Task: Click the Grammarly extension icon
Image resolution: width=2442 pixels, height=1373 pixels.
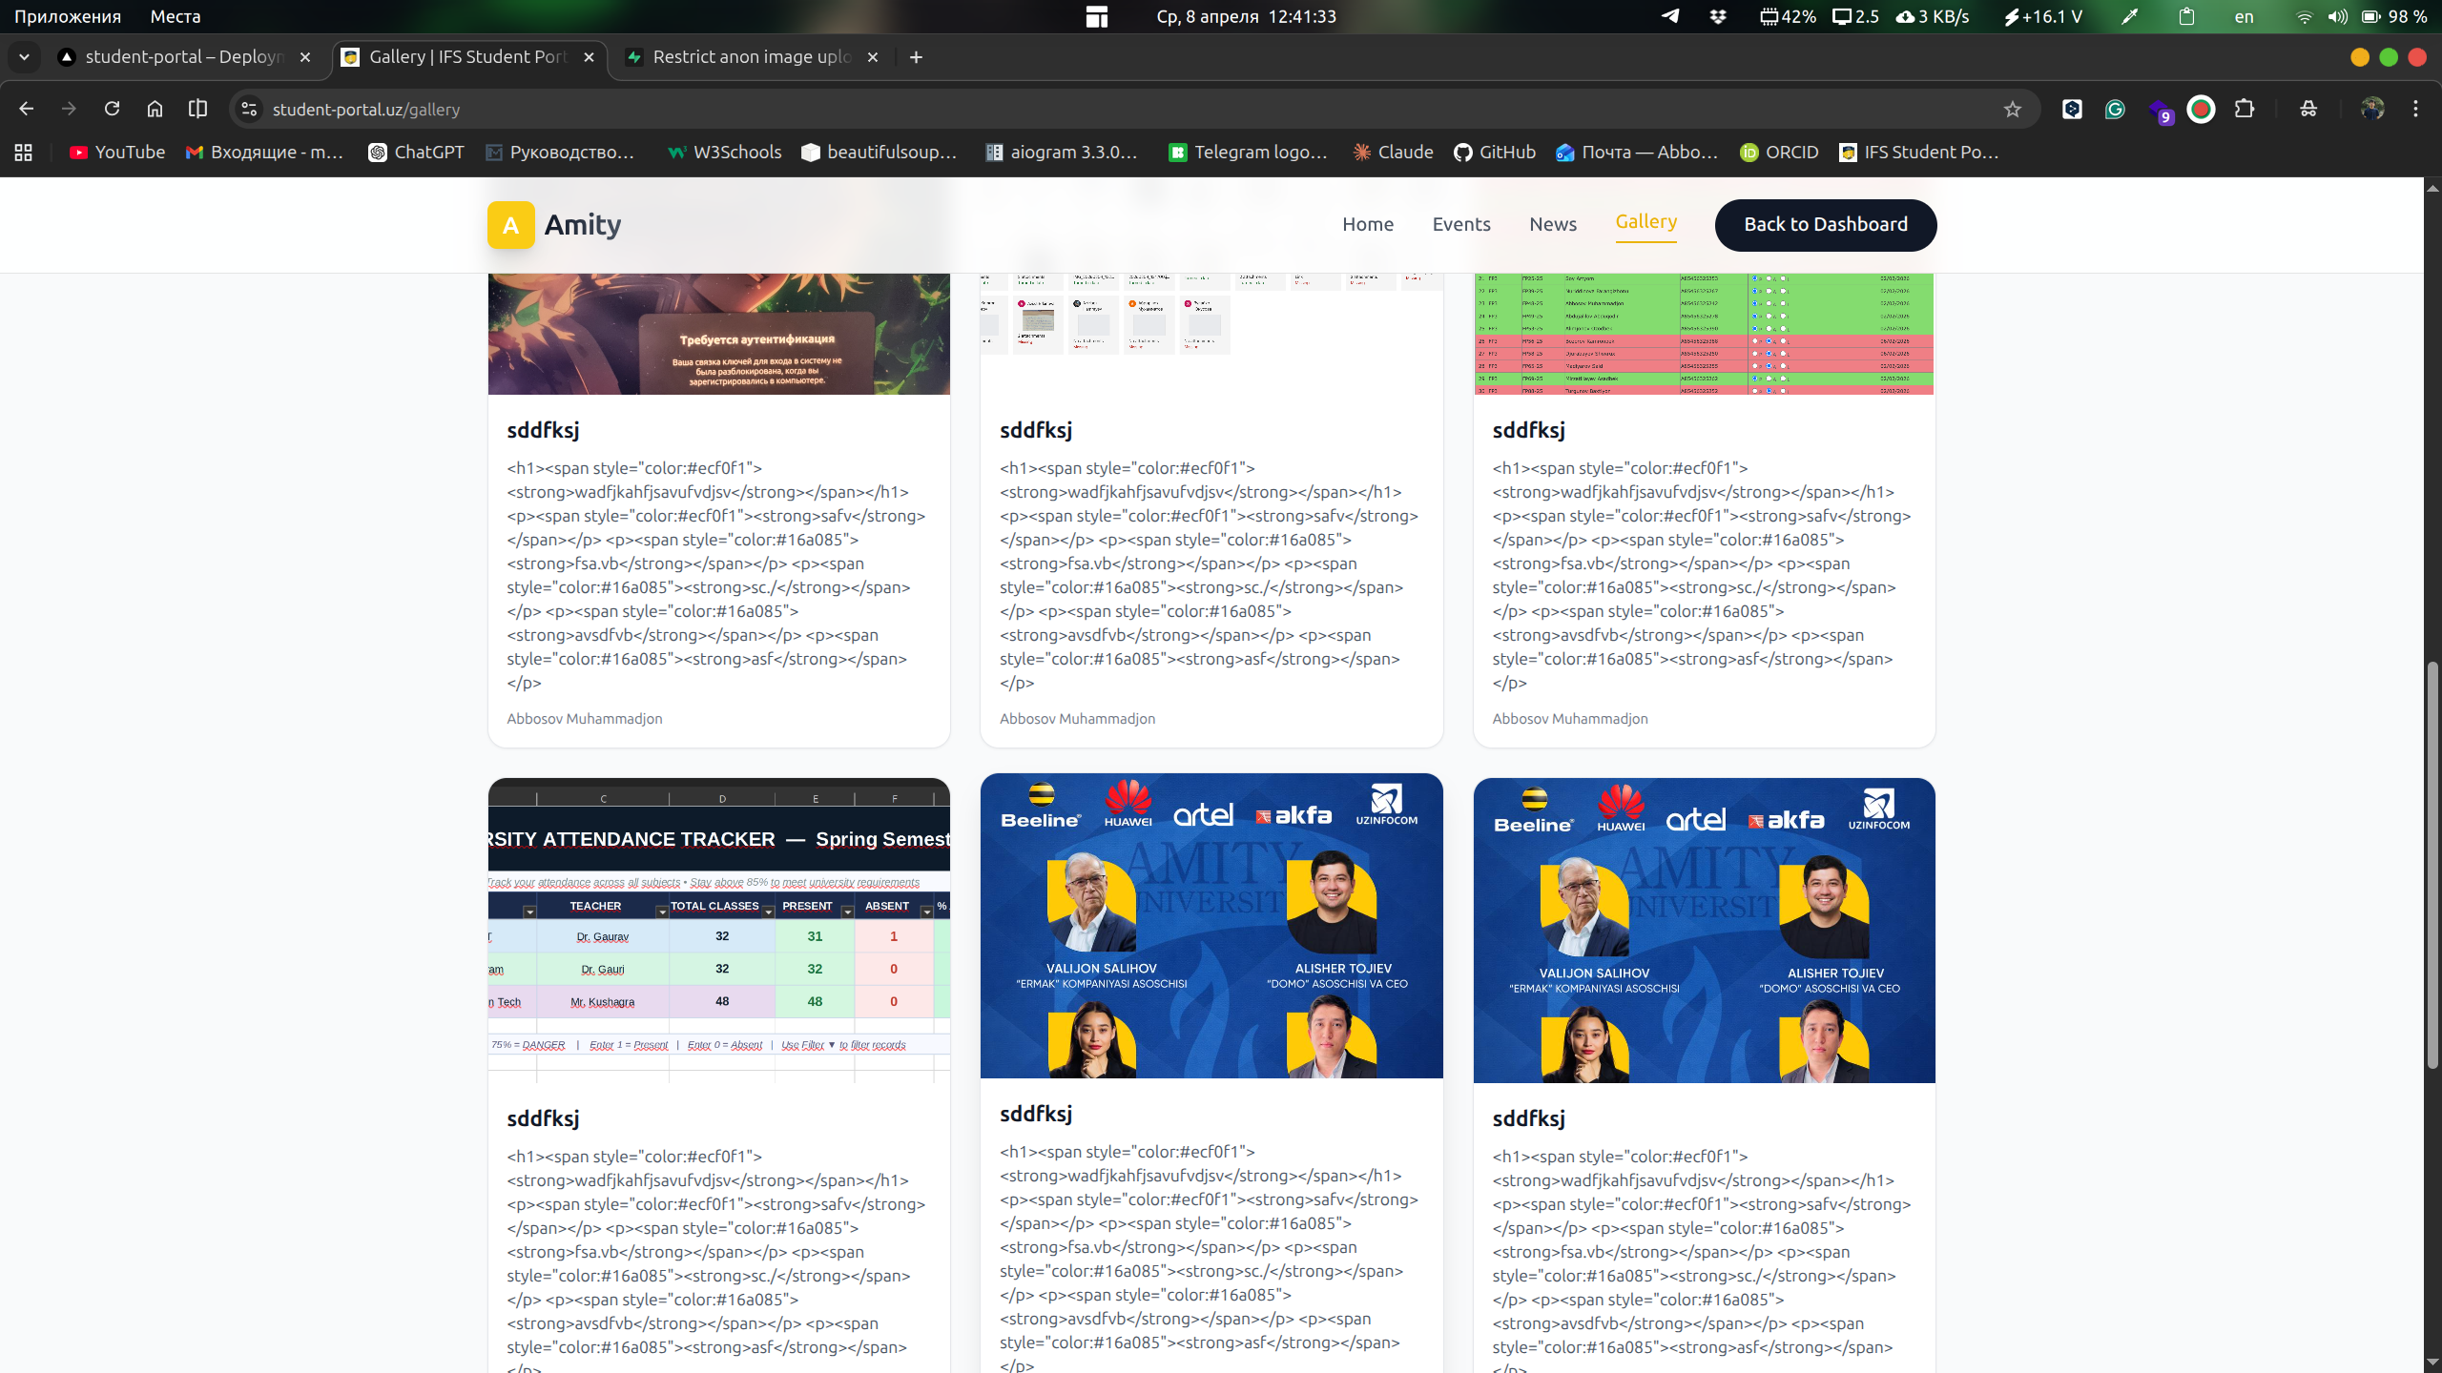Action: pos(2115,109)
